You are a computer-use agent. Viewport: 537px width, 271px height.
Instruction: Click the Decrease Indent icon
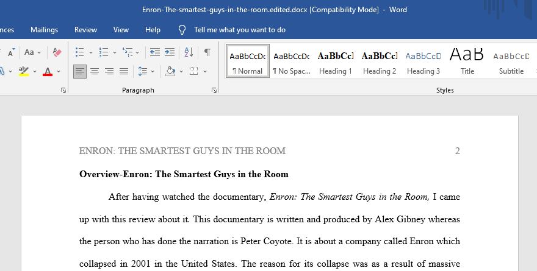click(155, 52)
